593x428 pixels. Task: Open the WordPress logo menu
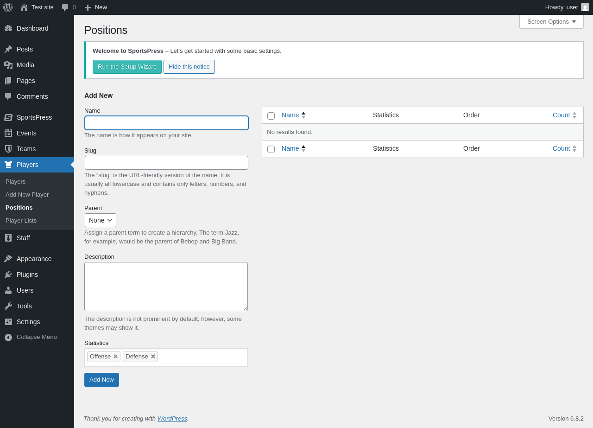click(x=8, y=7)
